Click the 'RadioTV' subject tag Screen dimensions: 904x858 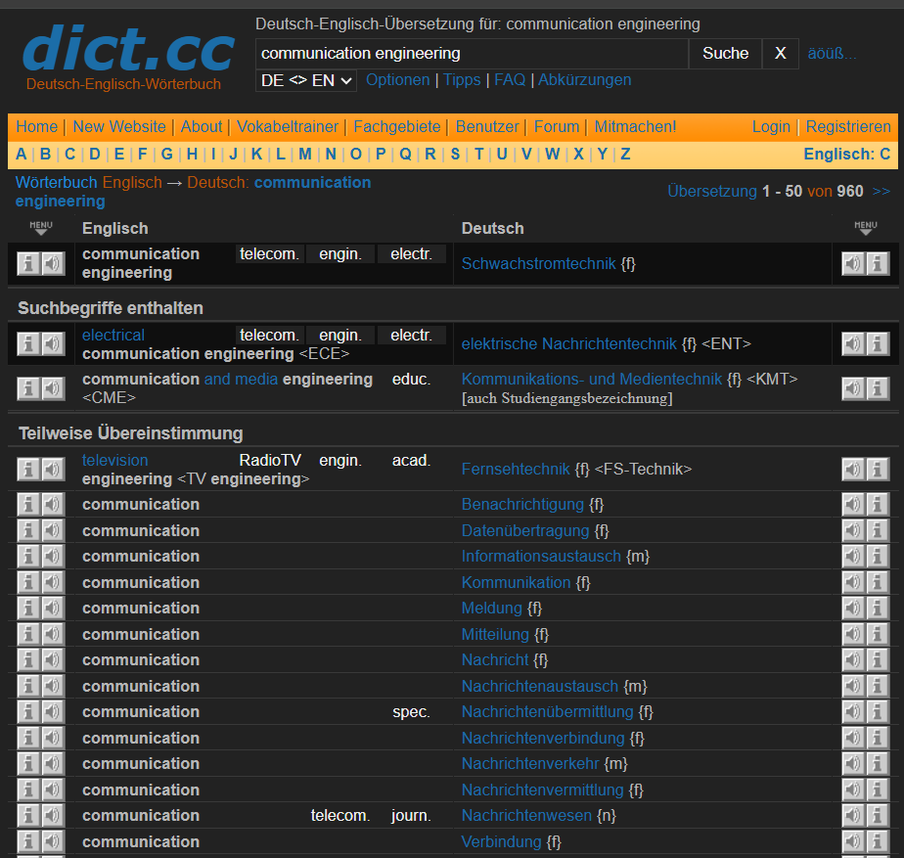(270, 460)
